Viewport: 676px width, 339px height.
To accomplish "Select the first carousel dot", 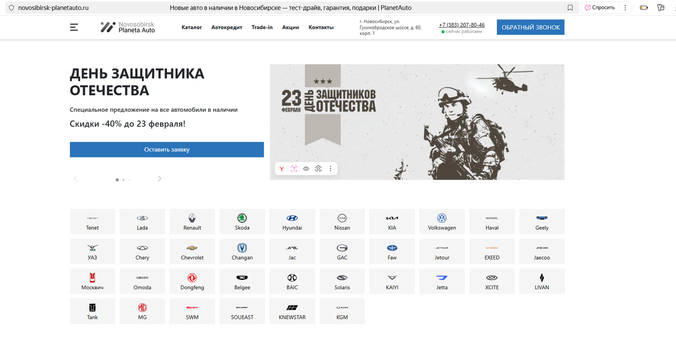I will pos(117,179).
